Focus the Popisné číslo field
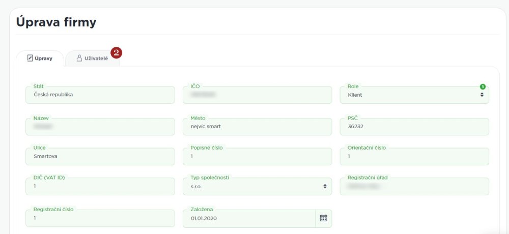509x234 pixels. (257, 157)
